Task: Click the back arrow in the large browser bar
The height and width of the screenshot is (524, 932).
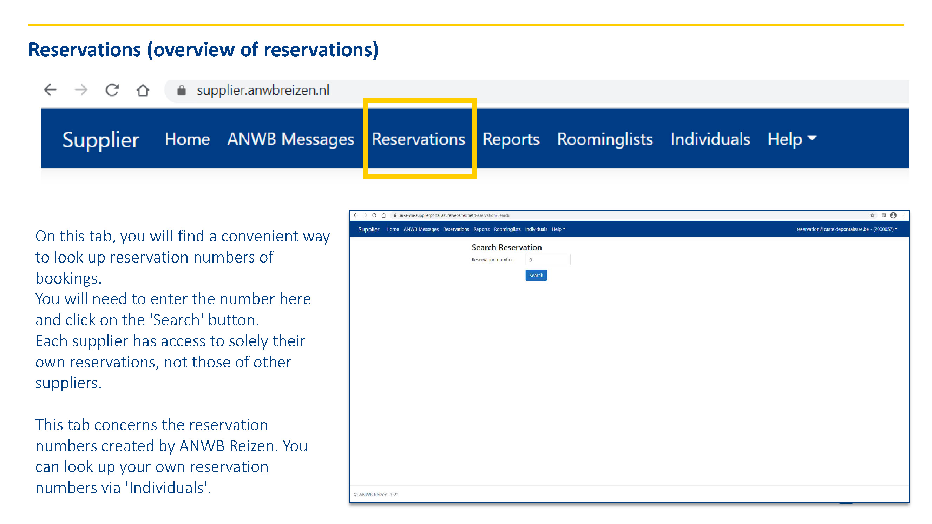Action: (50, 90)
